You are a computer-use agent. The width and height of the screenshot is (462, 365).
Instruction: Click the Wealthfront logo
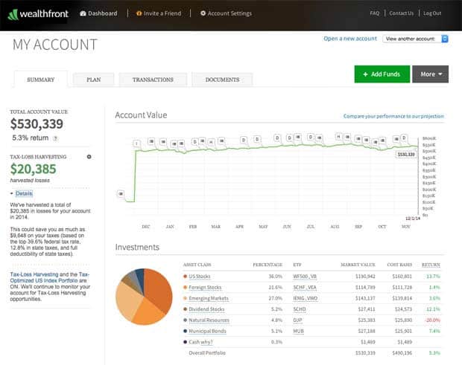pos(38,14)
